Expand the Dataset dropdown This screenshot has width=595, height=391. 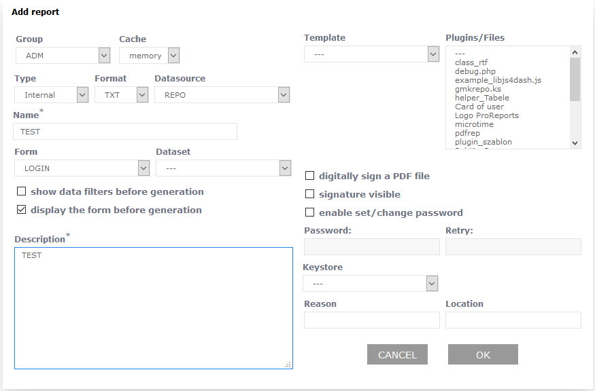point(223,168)
